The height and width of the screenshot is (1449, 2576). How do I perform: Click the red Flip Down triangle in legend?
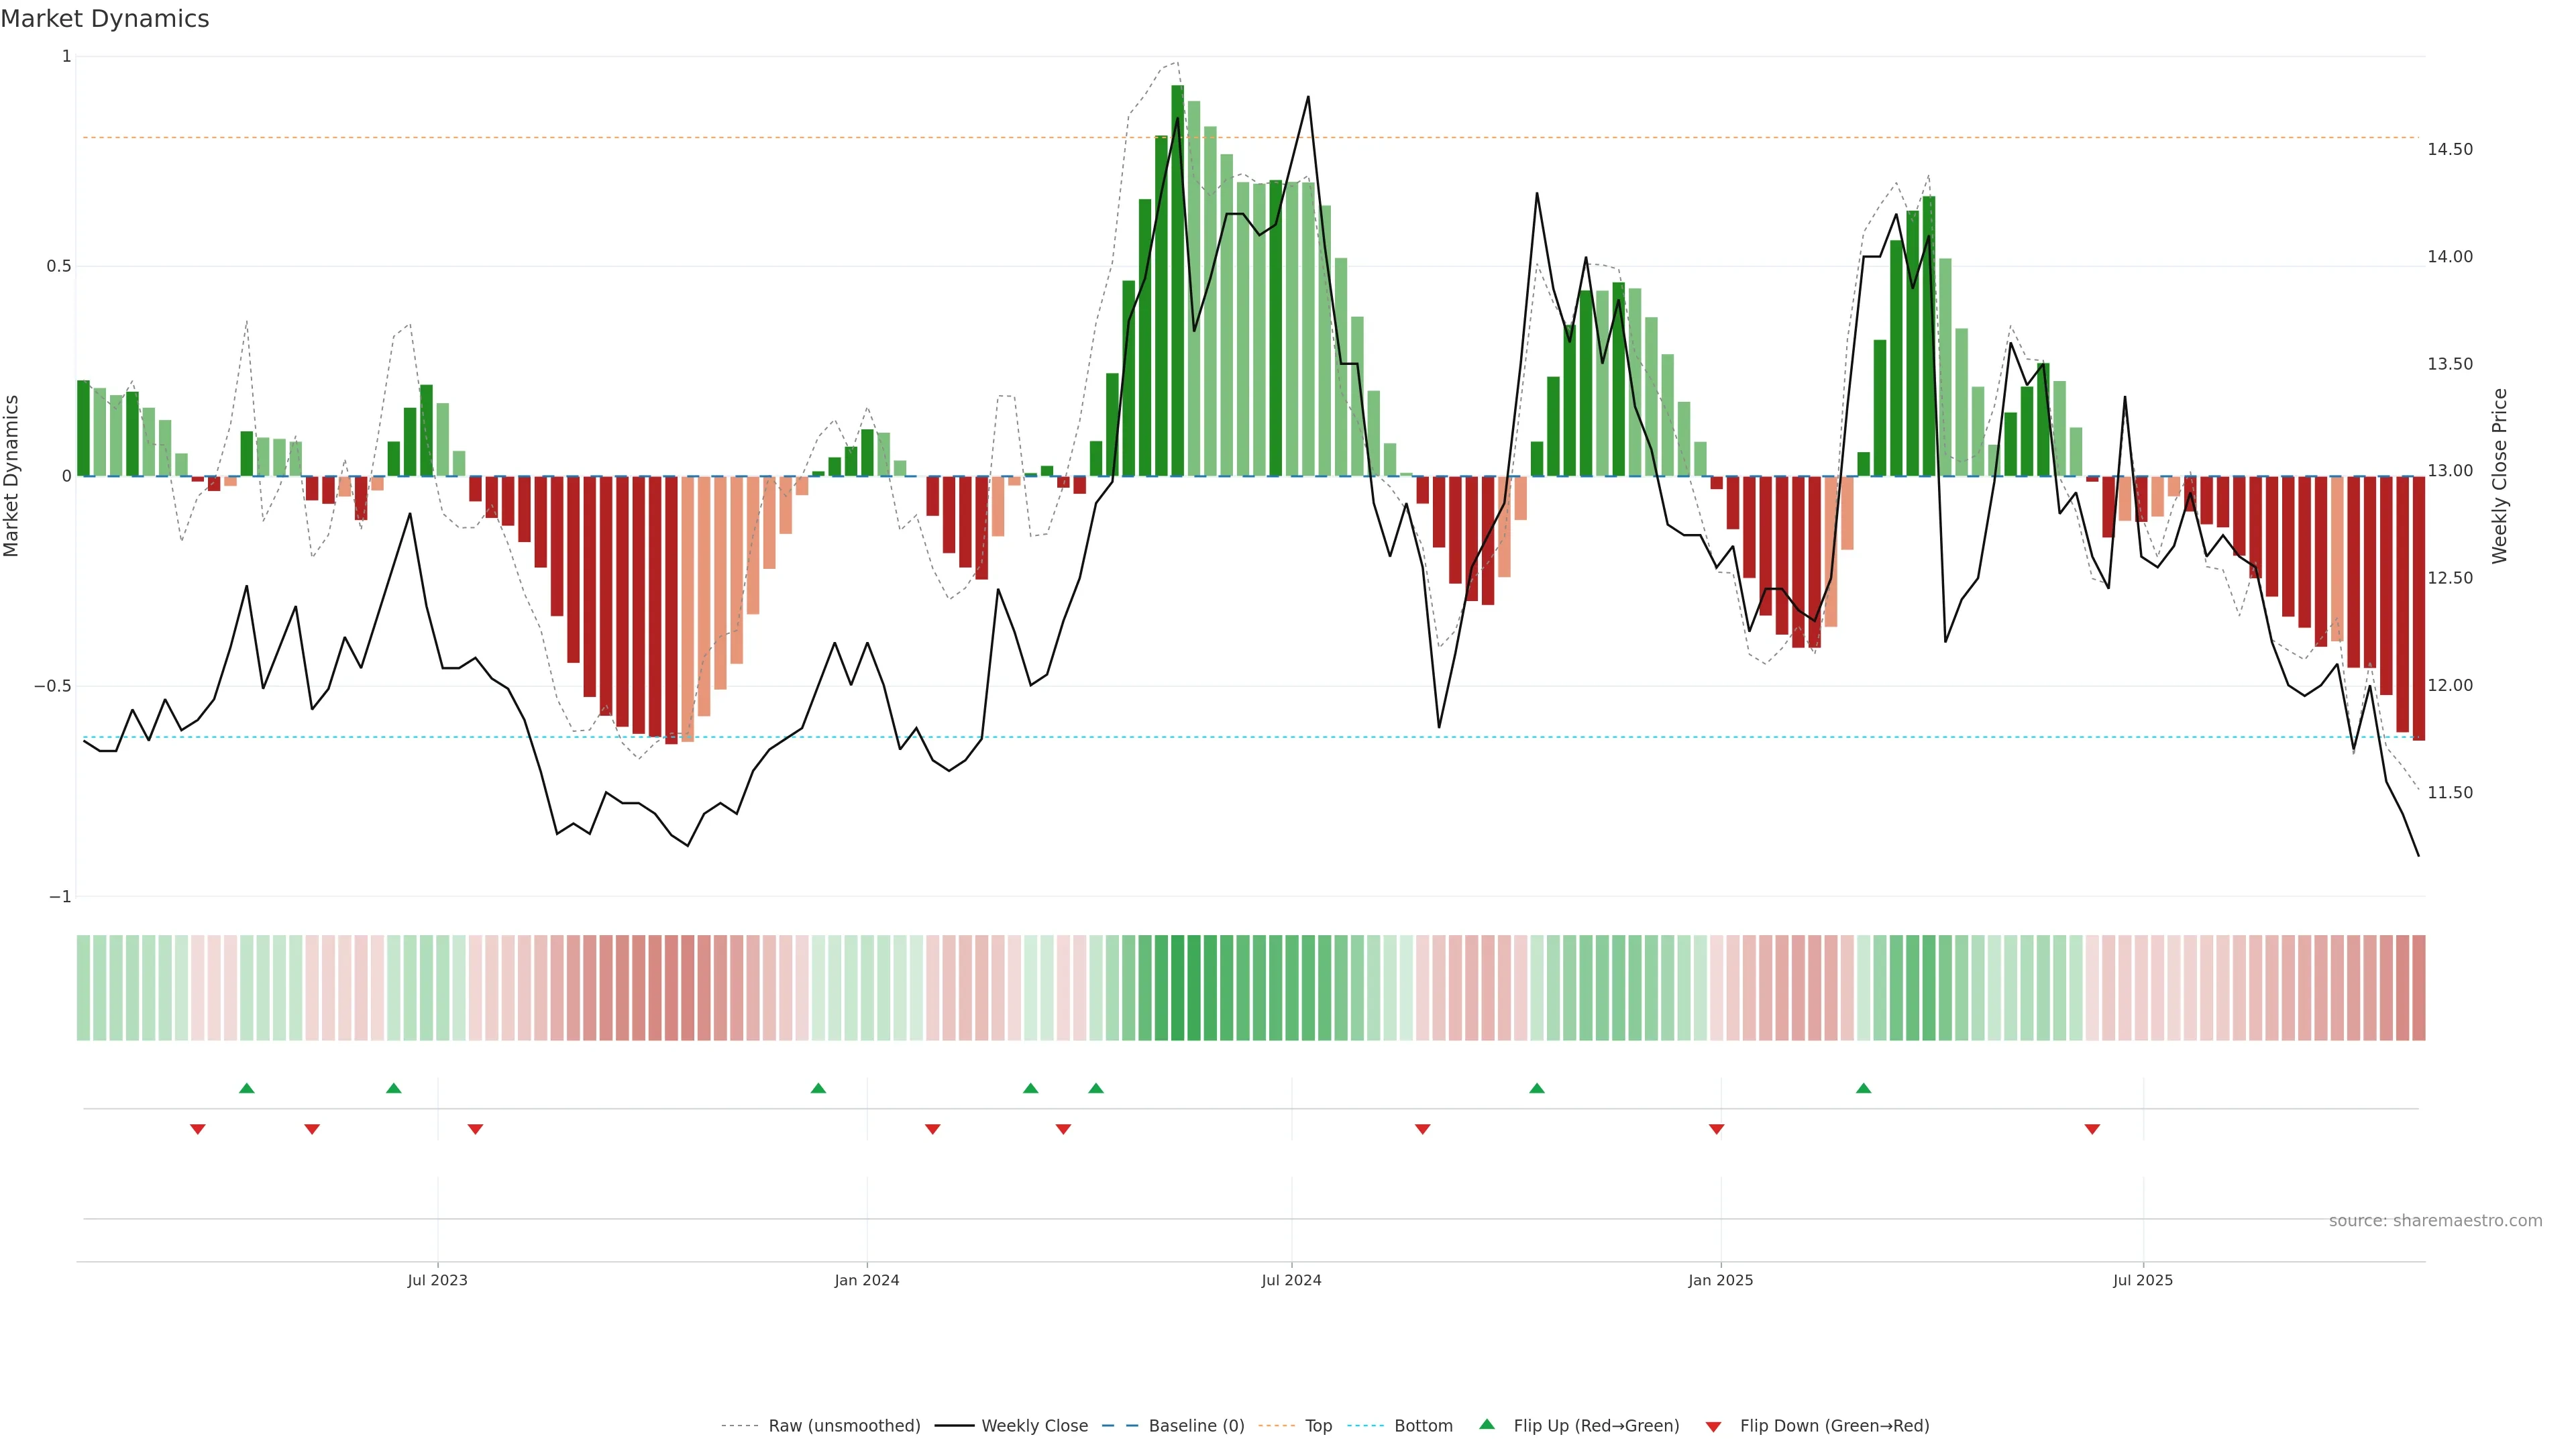pyautogui.click(x=1713, y=1427)
